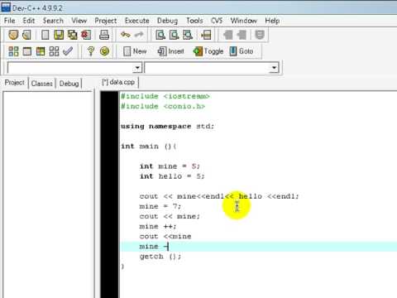
Task: Click the grayed Project Options icon
Action: 260,35
